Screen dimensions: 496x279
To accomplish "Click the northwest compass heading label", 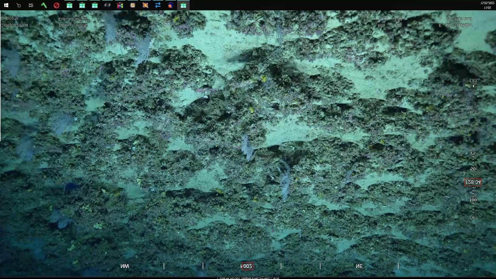I will click(x=125, y=266).
